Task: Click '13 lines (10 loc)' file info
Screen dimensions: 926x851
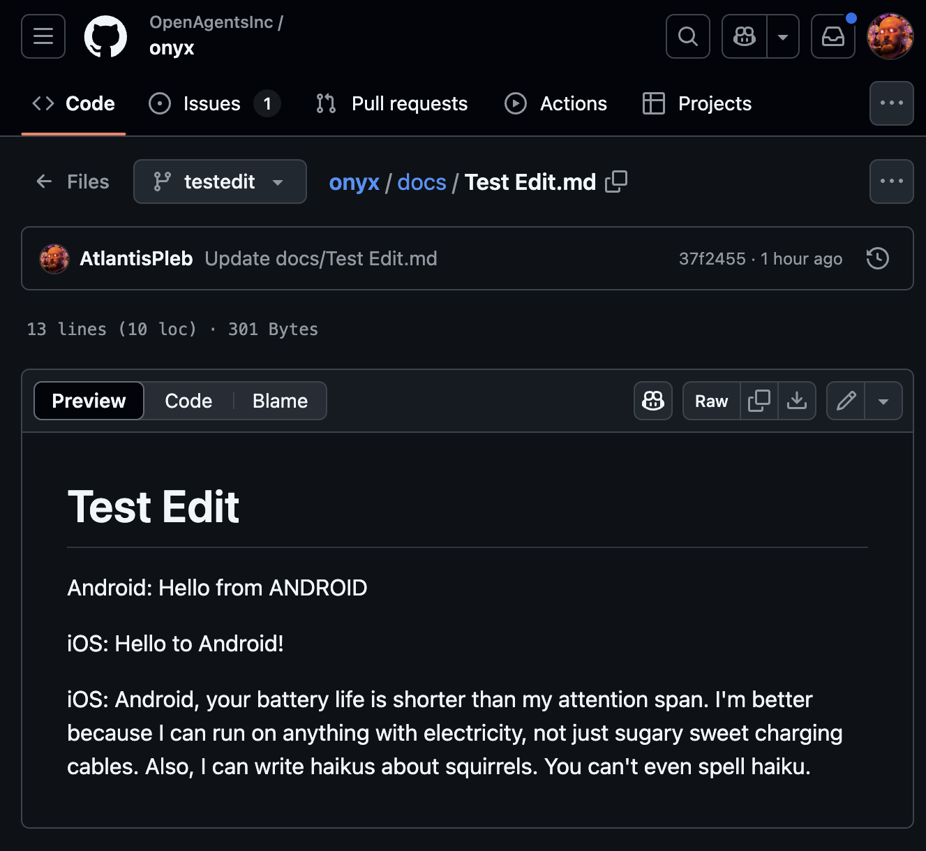Action: (112, 329)
